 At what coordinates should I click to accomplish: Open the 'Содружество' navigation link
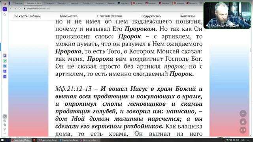[151, 16]
